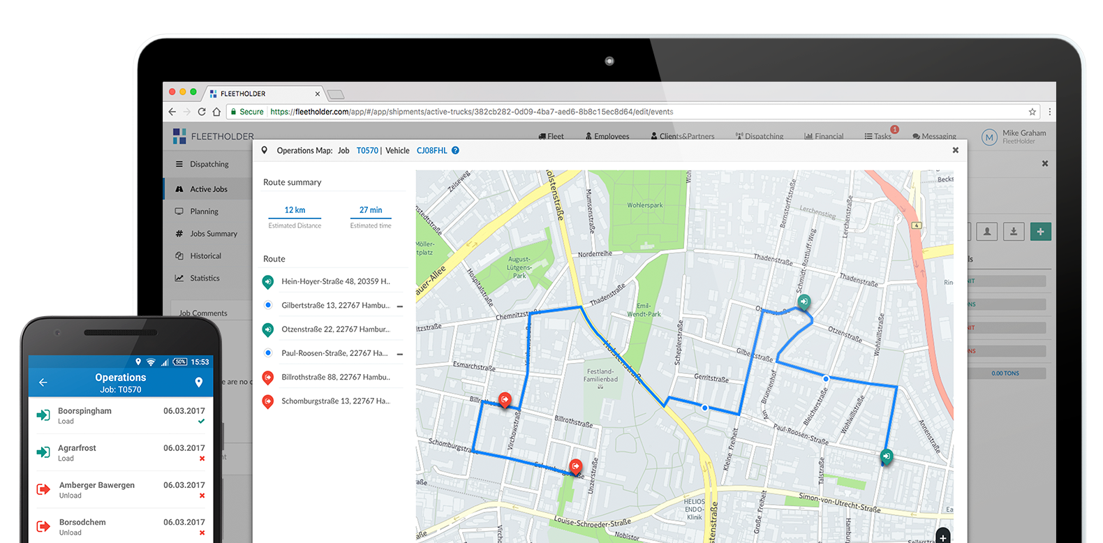1103x543 pixels.
Task: Select the FLEETHOLDER browser tab
Action: pyautogui.click(x=265, y=94)
